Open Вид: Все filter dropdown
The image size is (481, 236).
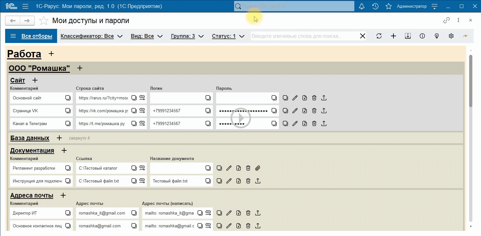click(x=147, y=36)
